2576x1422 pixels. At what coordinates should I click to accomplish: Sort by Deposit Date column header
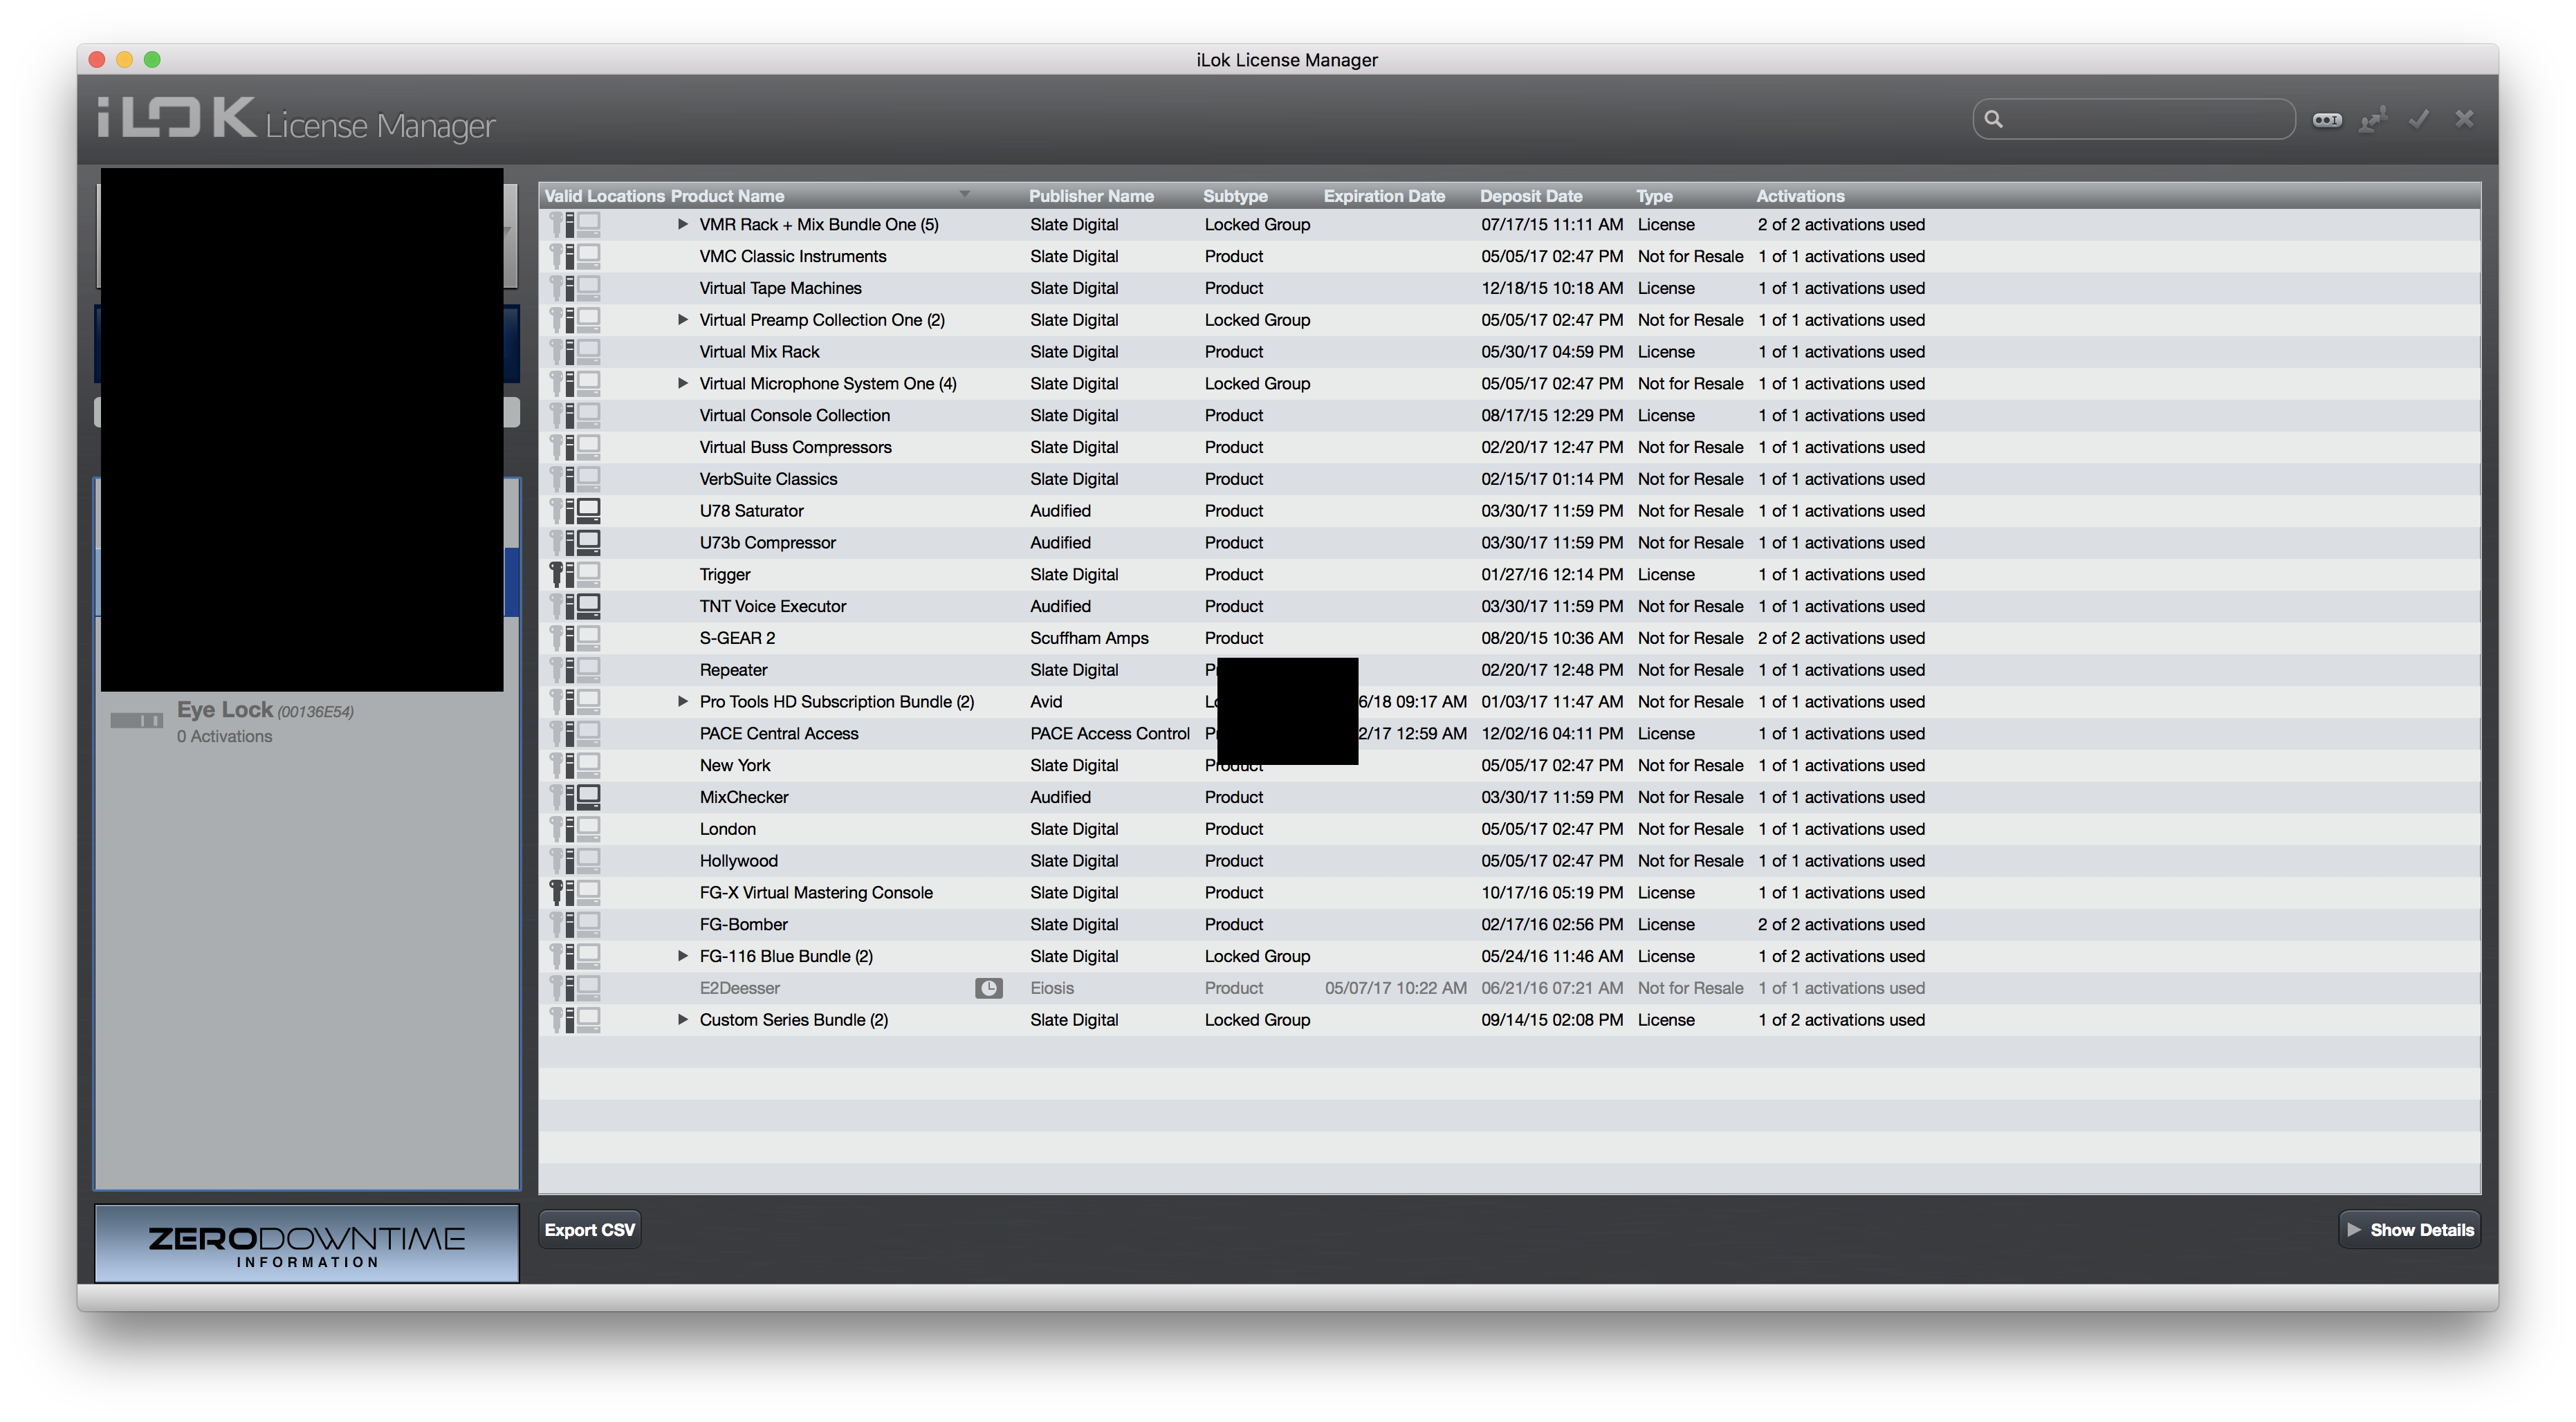point(1531,196)
